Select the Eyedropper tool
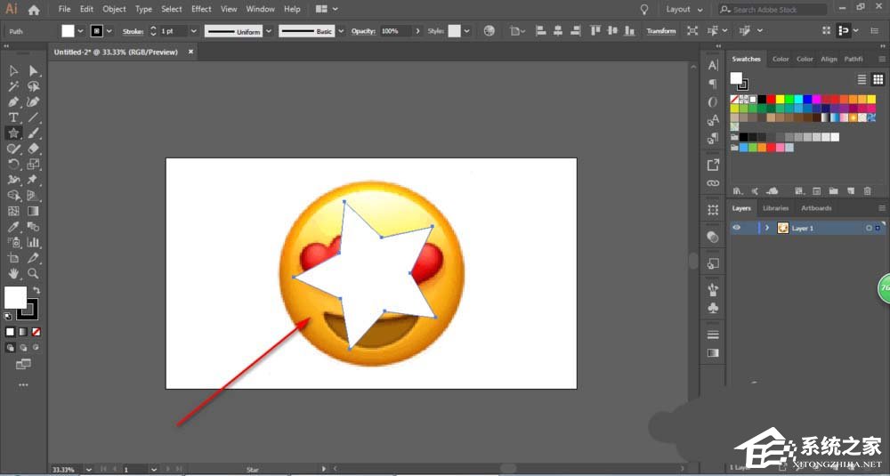The width and height of the screenshot is (890, 476). point(14,227)
